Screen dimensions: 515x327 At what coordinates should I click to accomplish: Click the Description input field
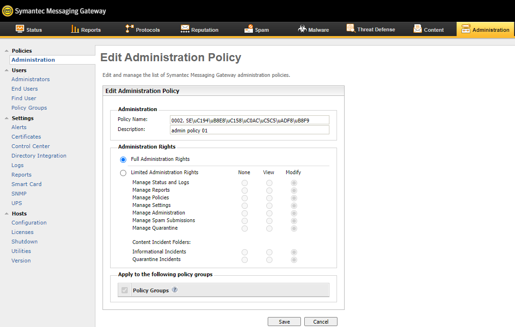[250, 131]
